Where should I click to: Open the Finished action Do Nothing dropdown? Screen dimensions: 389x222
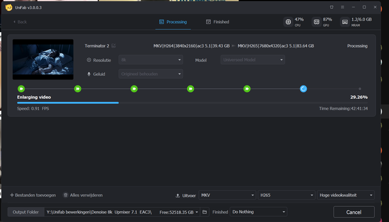click(258, 212)
